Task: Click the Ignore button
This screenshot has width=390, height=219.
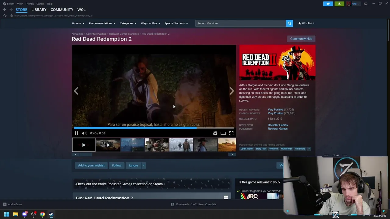Action: 133,165
